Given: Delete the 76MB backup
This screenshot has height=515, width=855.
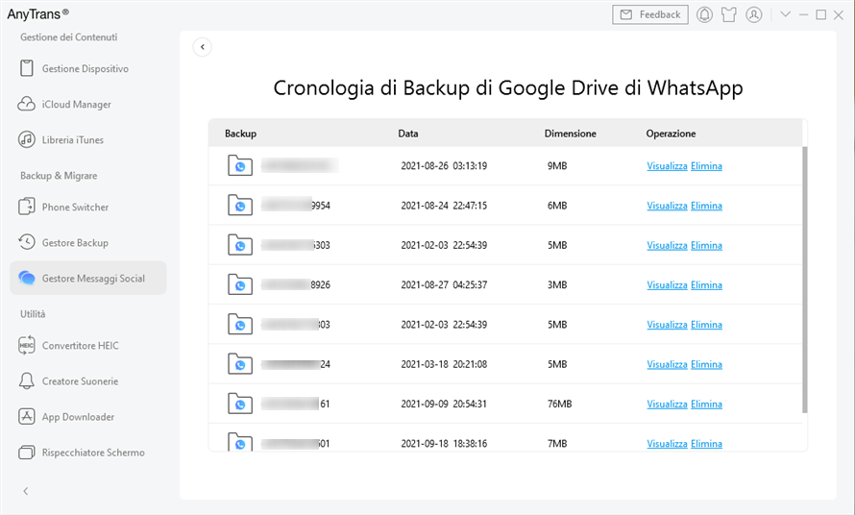Looking at the screenshot, I should (x=706, y=405).
